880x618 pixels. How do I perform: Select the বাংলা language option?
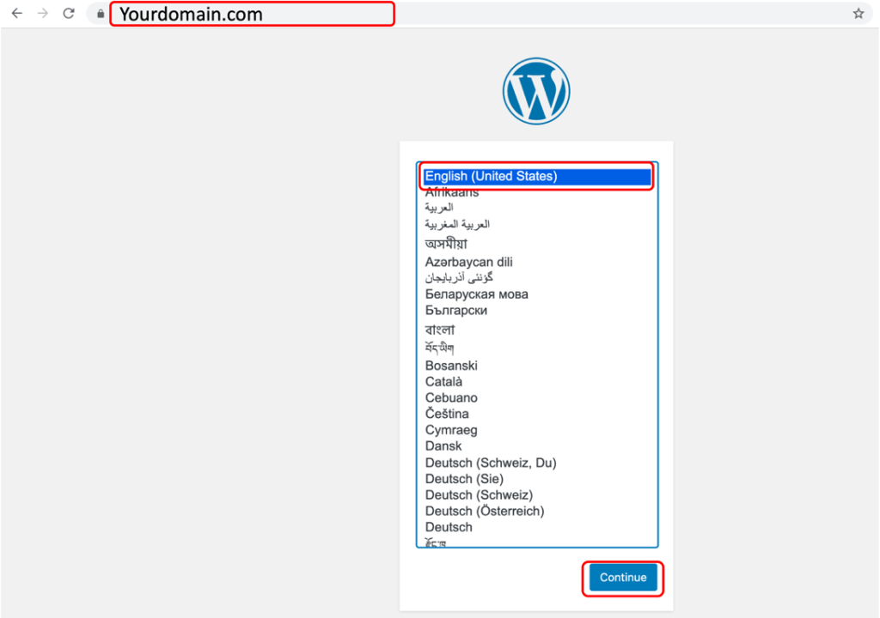[x=538, y=330]
